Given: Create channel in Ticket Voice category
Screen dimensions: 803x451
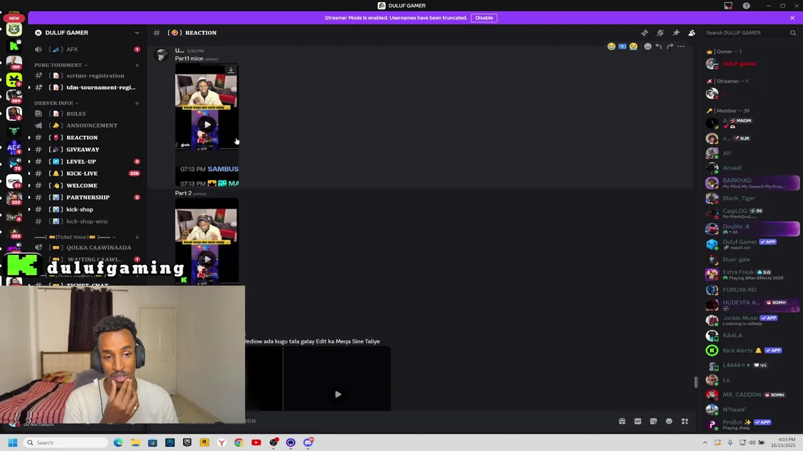Looking at the screenshot, I should (137, 237).
